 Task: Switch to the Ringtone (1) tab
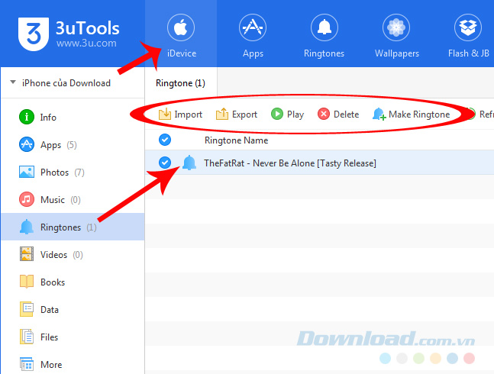(x=180, y=82)
